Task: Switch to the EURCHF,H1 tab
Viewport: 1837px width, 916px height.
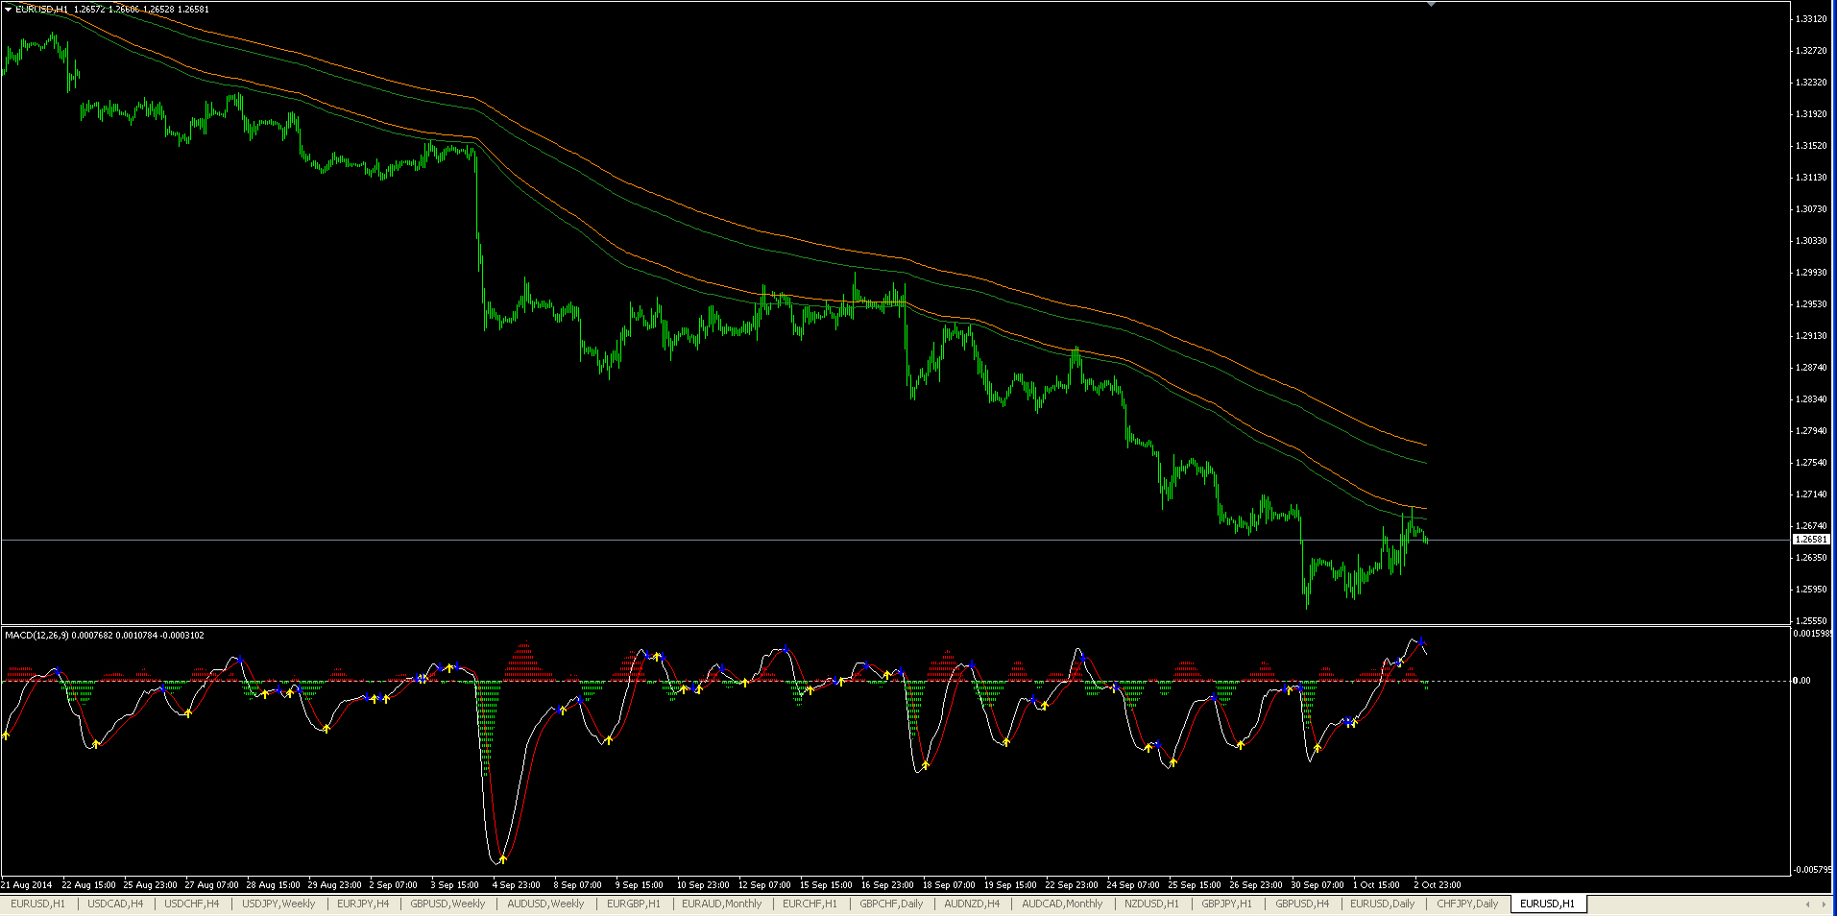Action: 810,904
